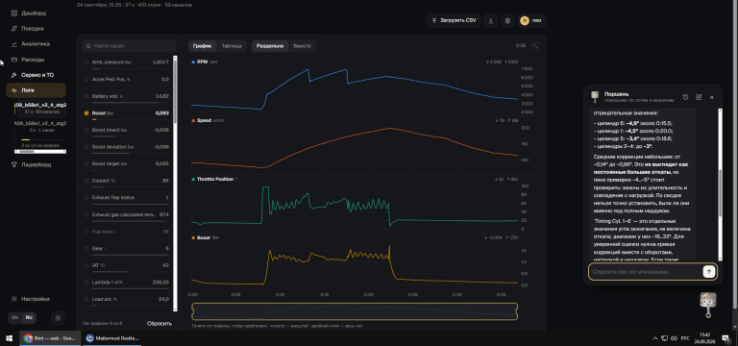Switch to the Таблица tab
This screenshot has height=346, width=738.
232,46
